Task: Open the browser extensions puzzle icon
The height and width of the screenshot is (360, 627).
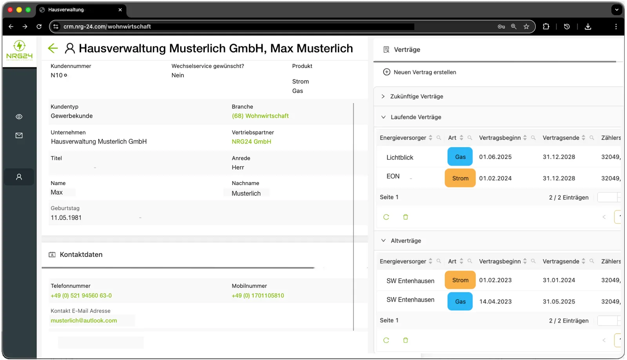Action: (x=546, y=27)
